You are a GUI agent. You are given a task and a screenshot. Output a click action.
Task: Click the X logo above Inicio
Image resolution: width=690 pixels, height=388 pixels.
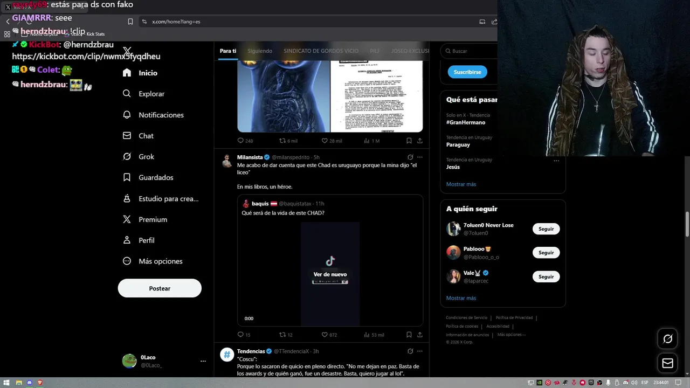tap(127, 51)
